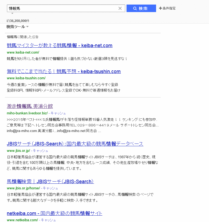The image size is (209, 222).
Task: Open 無料でここまで当たる！競馬予想 ad link
Action: click(64, 71)
